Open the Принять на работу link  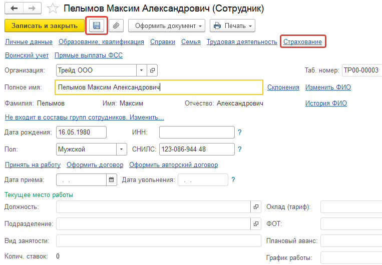click(x=33, y=165)
